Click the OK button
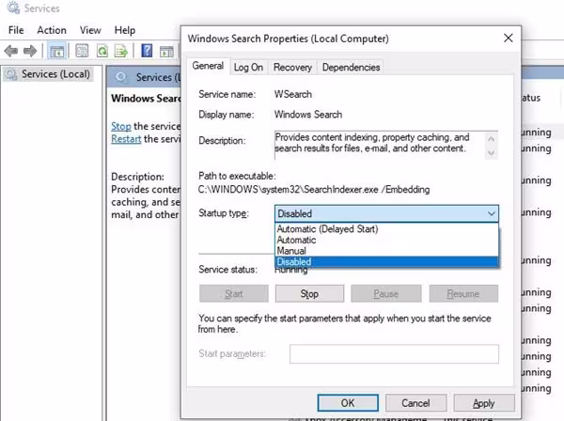Screen dimensions: 564x421 (x=348, y=403)
